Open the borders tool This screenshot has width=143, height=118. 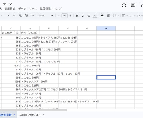point(108,16)
